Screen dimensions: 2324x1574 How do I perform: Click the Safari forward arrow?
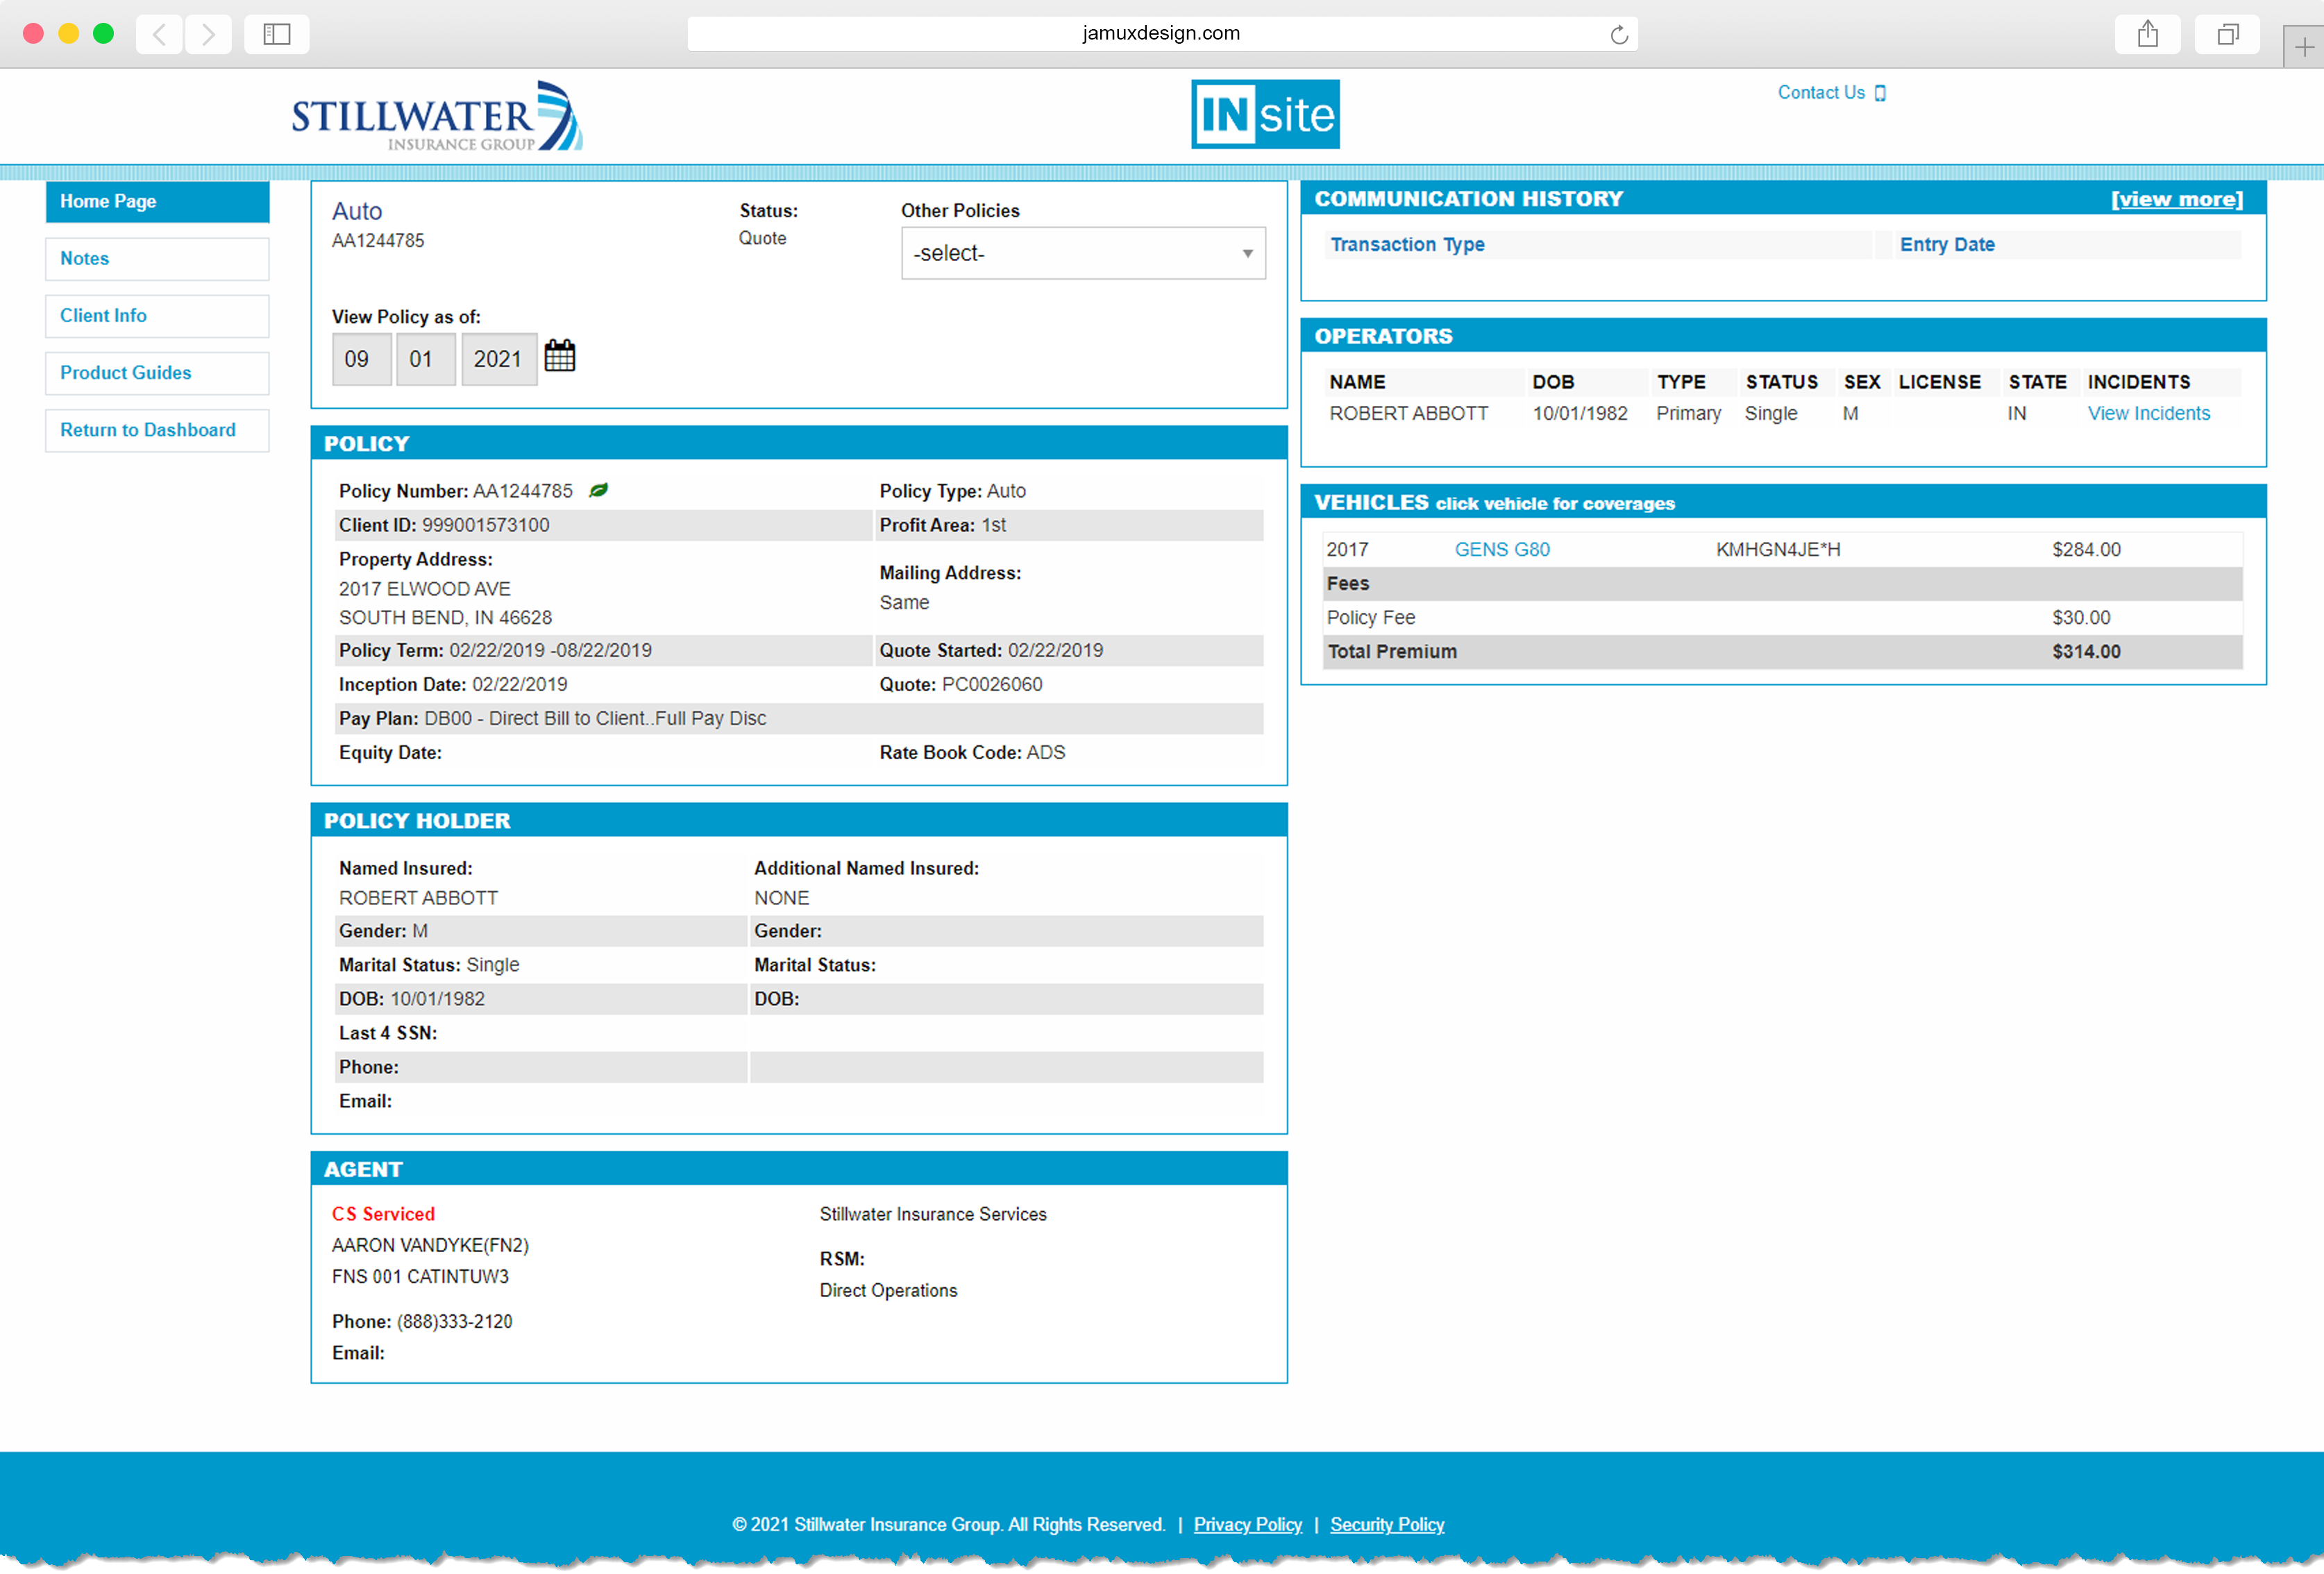(208, 35)
